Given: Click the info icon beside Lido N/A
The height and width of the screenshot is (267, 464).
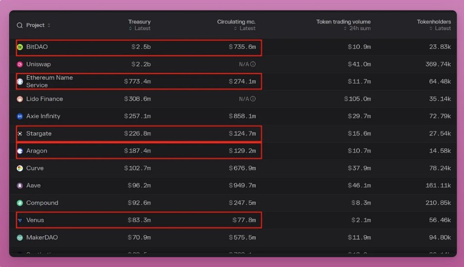Looking at the screenshot, I should tap(253, 99).
